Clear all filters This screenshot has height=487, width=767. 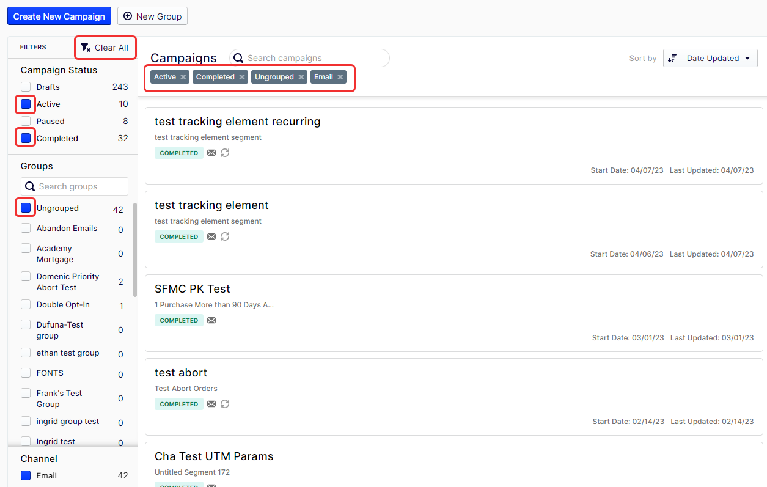[105, 48]
